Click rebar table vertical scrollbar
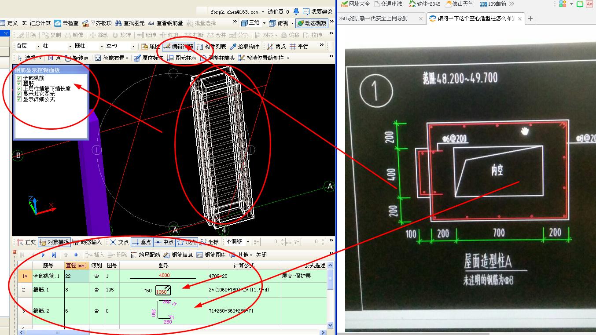The width and height of the screenshot is (596, 335). (331, 295)
